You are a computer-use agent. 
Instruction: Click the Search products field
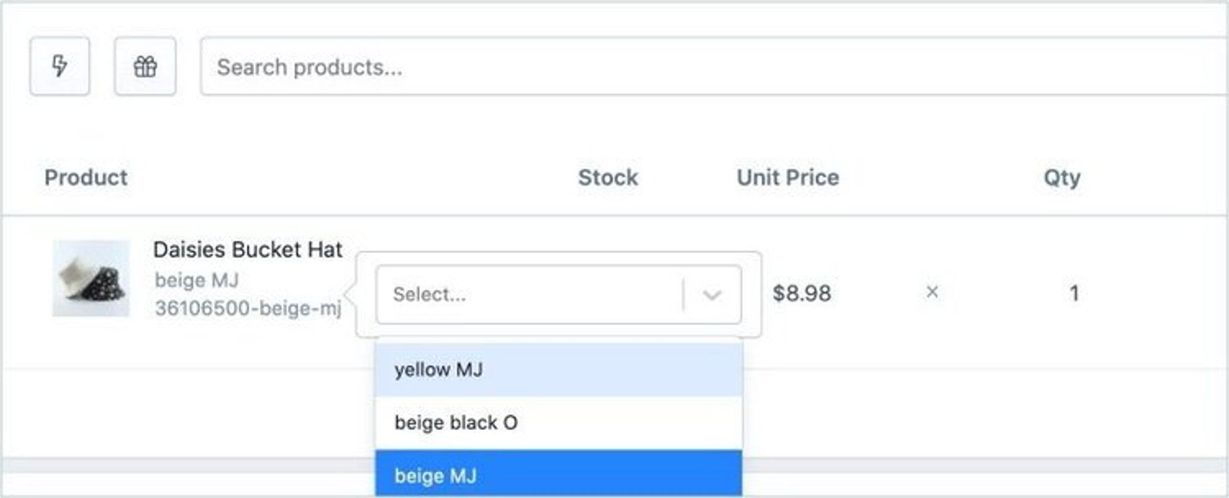click(714, 66)
